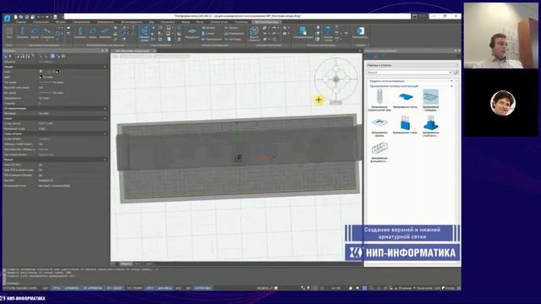Open the filter dropdown in the palette panel
The image size is (541, 304).
[451, 73]
